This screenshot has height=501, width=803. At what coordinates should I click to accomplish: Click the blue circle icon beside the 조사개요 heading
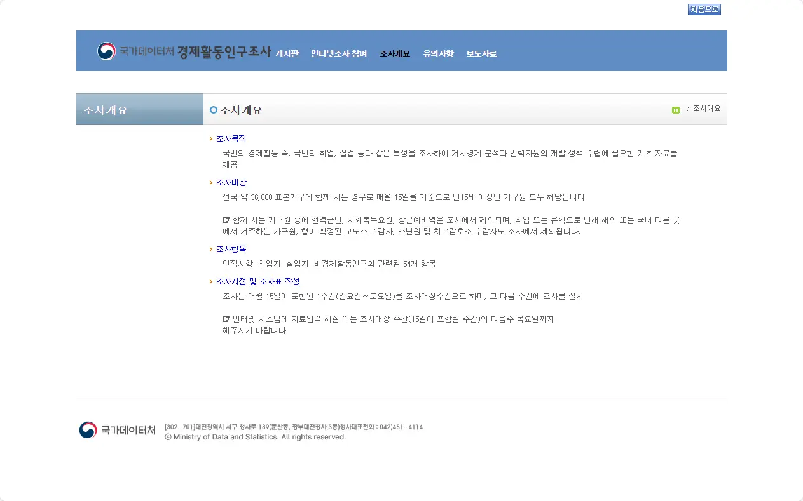click(x=213, y=109)
